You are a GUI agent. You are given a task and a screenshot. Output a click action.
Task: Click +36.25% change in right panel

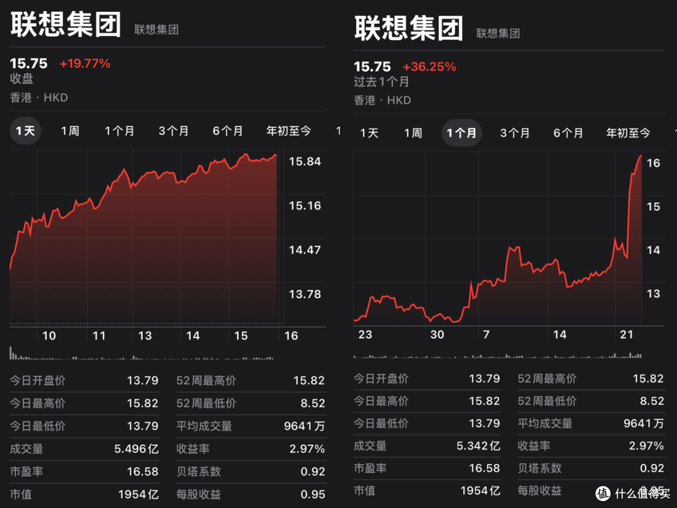point(429,67)
